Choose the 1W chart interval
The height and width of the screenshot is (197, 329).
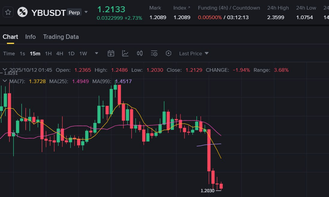point(83,54)
